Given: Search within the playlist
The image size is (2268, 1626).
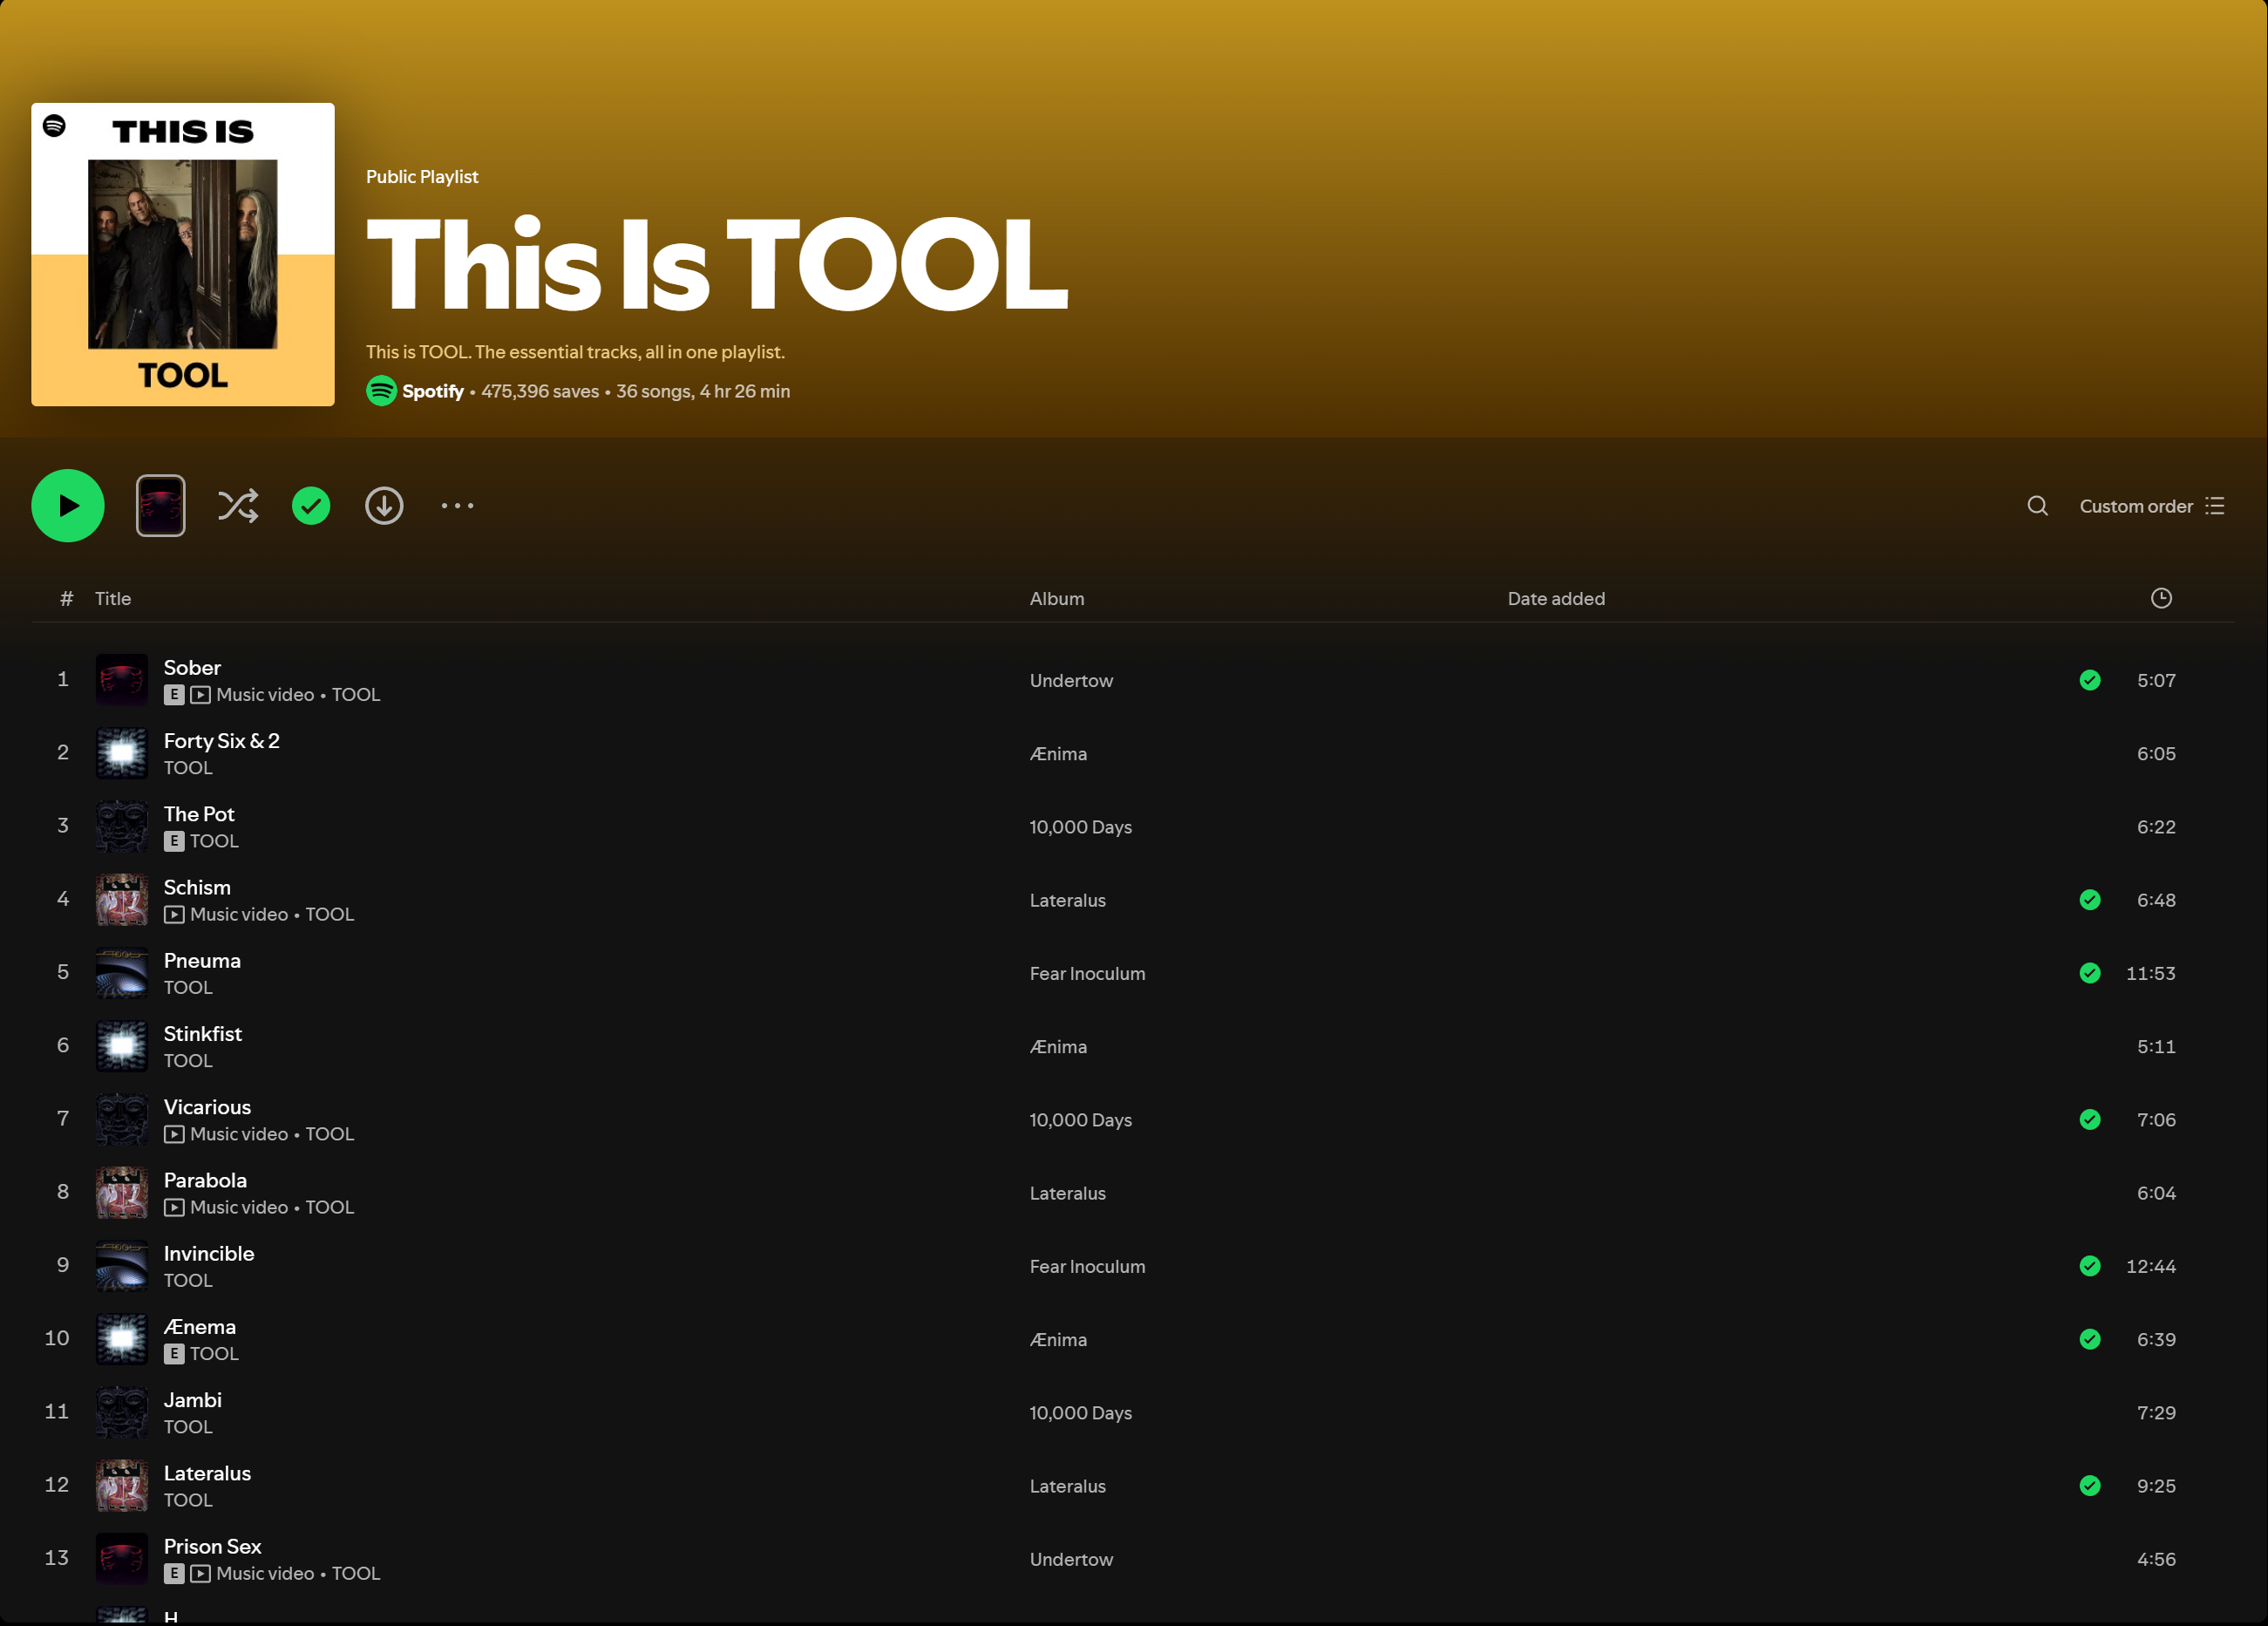Looking at the screenshot, I should point(2037,506).
